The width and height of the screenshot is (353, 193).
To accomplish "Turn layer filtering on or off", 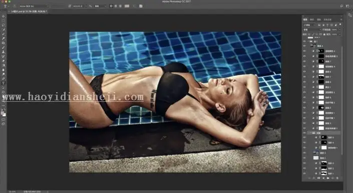I will coord(340,24).
